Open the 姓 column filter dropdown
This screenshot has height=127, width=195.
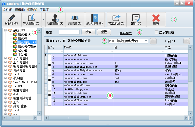tap(162, 51)
